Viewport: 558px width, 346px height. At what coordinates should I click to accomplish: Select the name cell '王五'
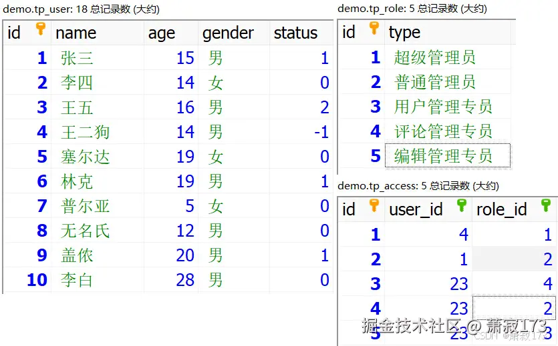(98, 107)
